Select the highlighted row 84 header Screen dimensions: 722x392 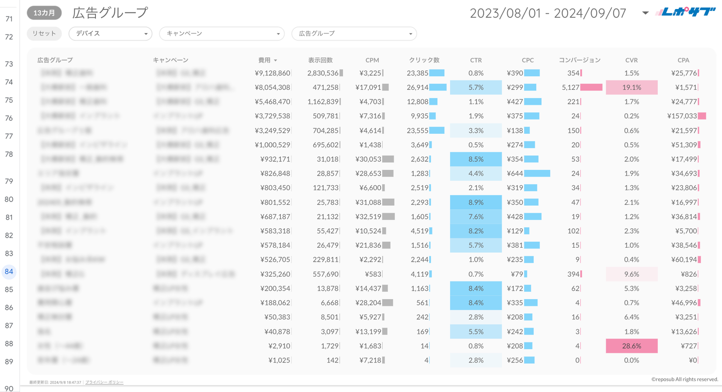click(9, 272)
